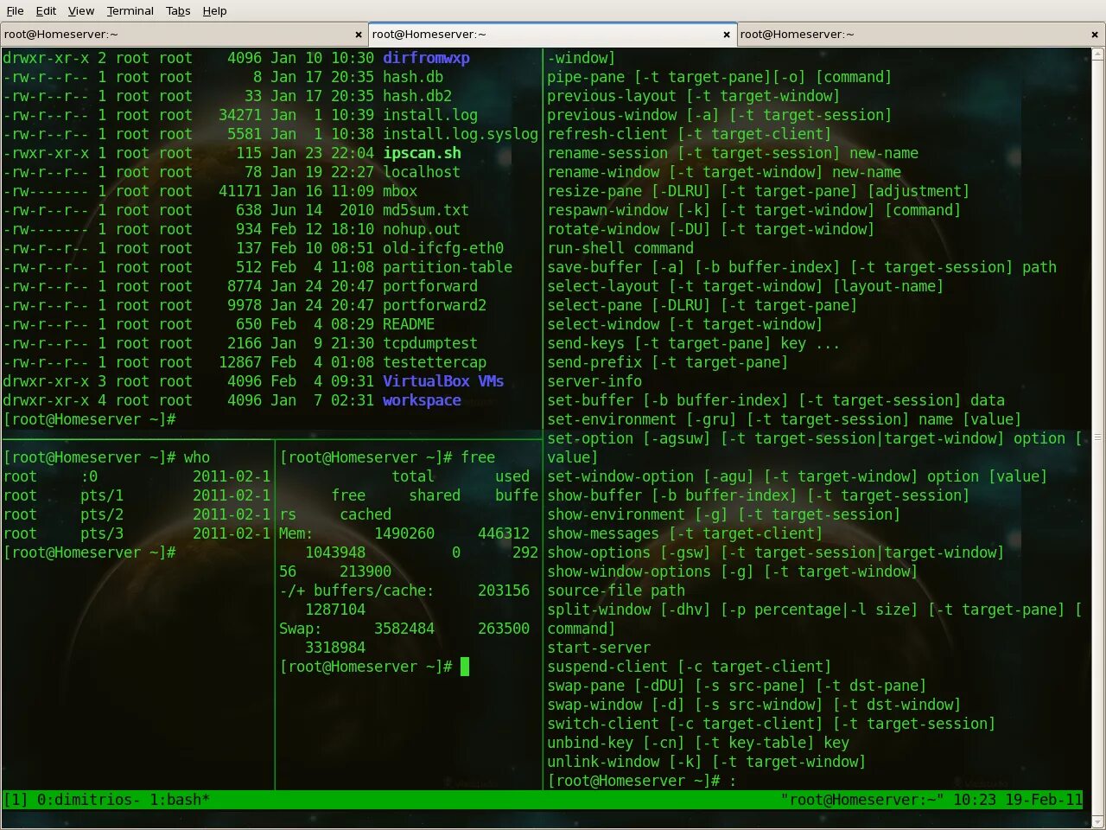The image size is (1106, 830).
Task: Click the swap-pane command line
Action: click(x=736, y=686)
